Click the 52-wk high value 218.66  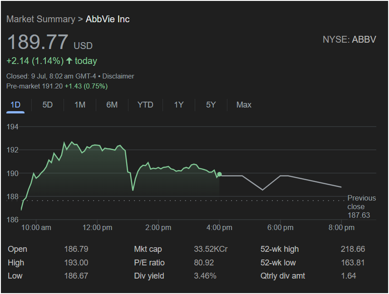[353, 249]
